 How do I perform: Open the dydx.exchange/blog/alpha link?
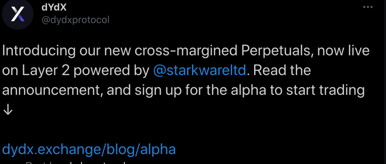coord(89,149)
